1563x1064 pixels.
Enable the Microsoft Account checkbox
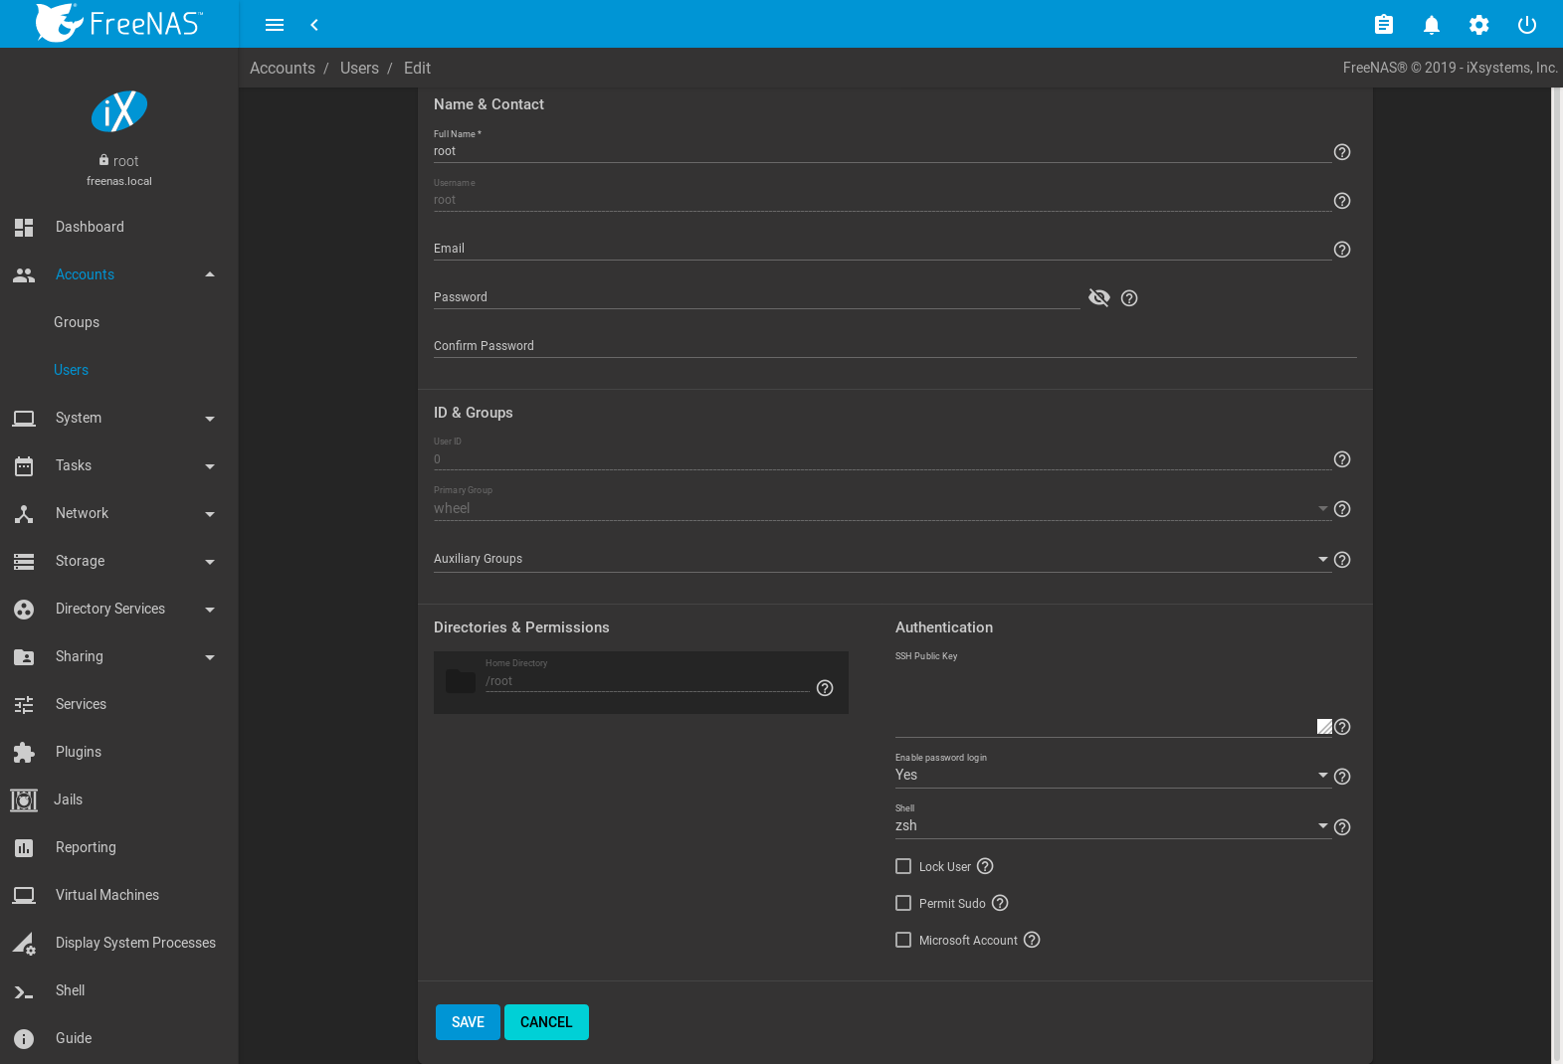[903, 940]
